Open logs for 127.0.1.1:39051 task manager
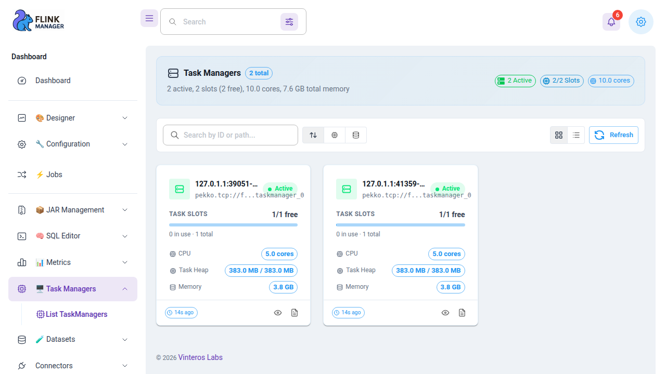This screenshot has height=374, width=666. (294, 313)
